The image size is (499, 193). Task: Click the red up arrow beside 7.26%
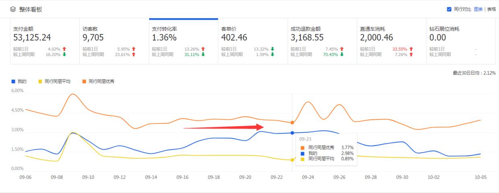[411, 54]
